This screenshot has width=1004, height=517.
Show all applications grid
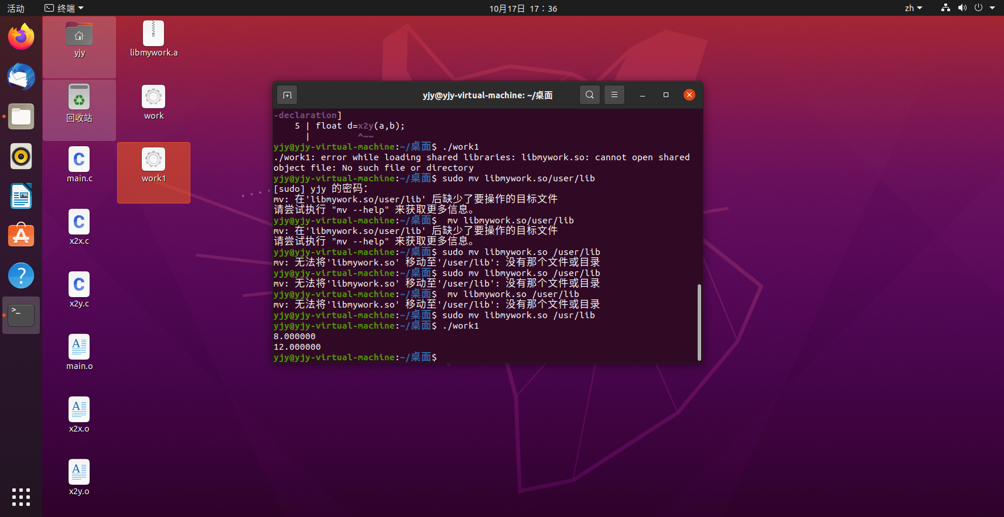pos(21,497)
